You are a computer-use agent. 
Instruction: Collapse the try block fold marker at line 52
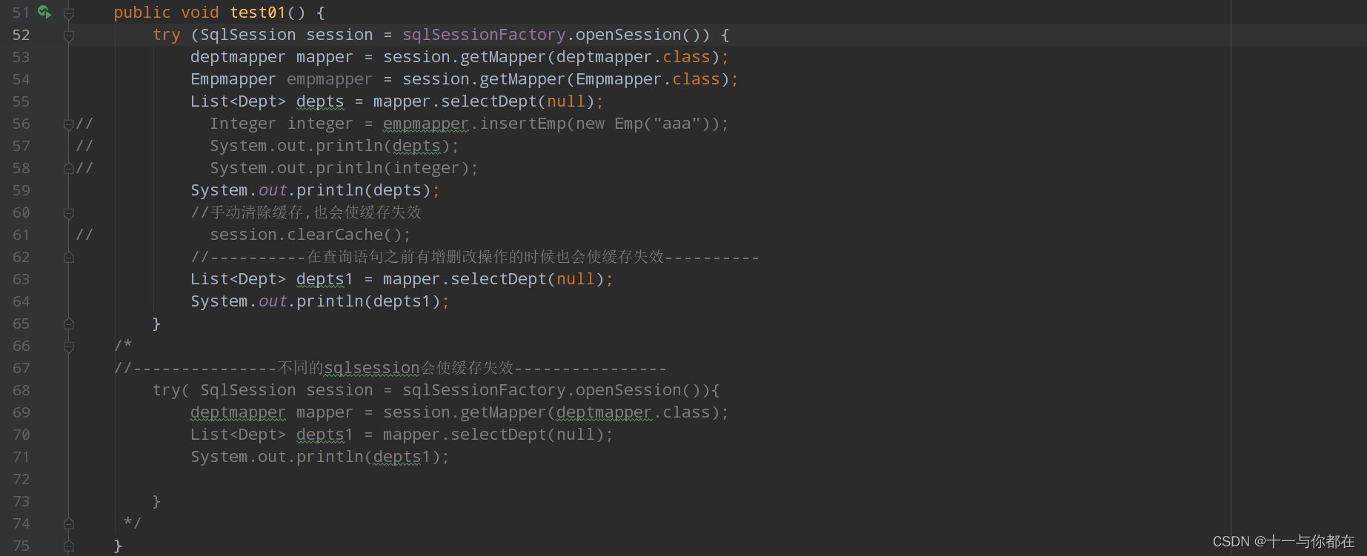coord(69,35)
